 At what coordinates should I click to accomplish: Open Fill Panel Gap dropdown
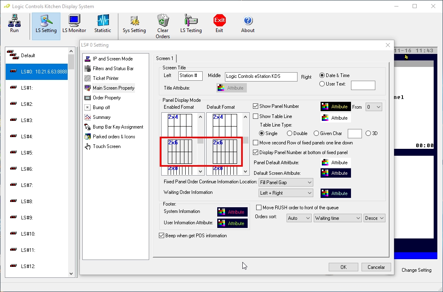pyautogui.click(x=286, y=182)
